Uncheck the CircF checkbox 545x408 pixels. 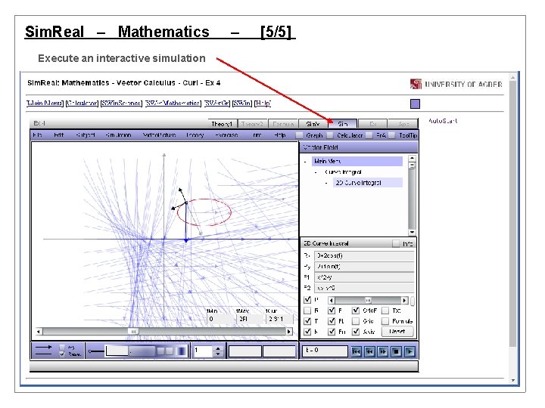tap(356, 311)
